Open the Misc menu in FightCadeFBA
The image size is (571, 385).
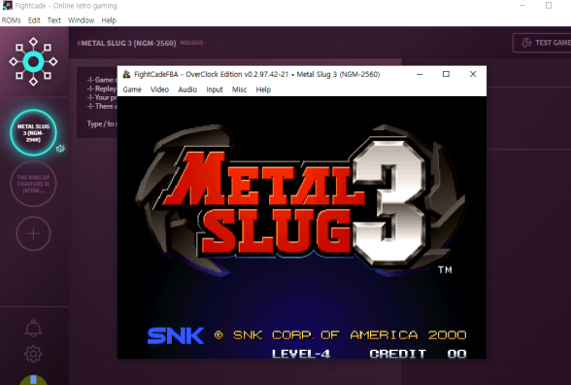click(239, 89)
